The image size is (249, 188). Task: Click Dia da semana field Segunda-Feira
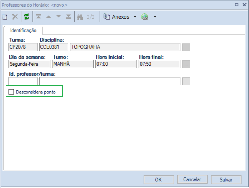point(29,64)
